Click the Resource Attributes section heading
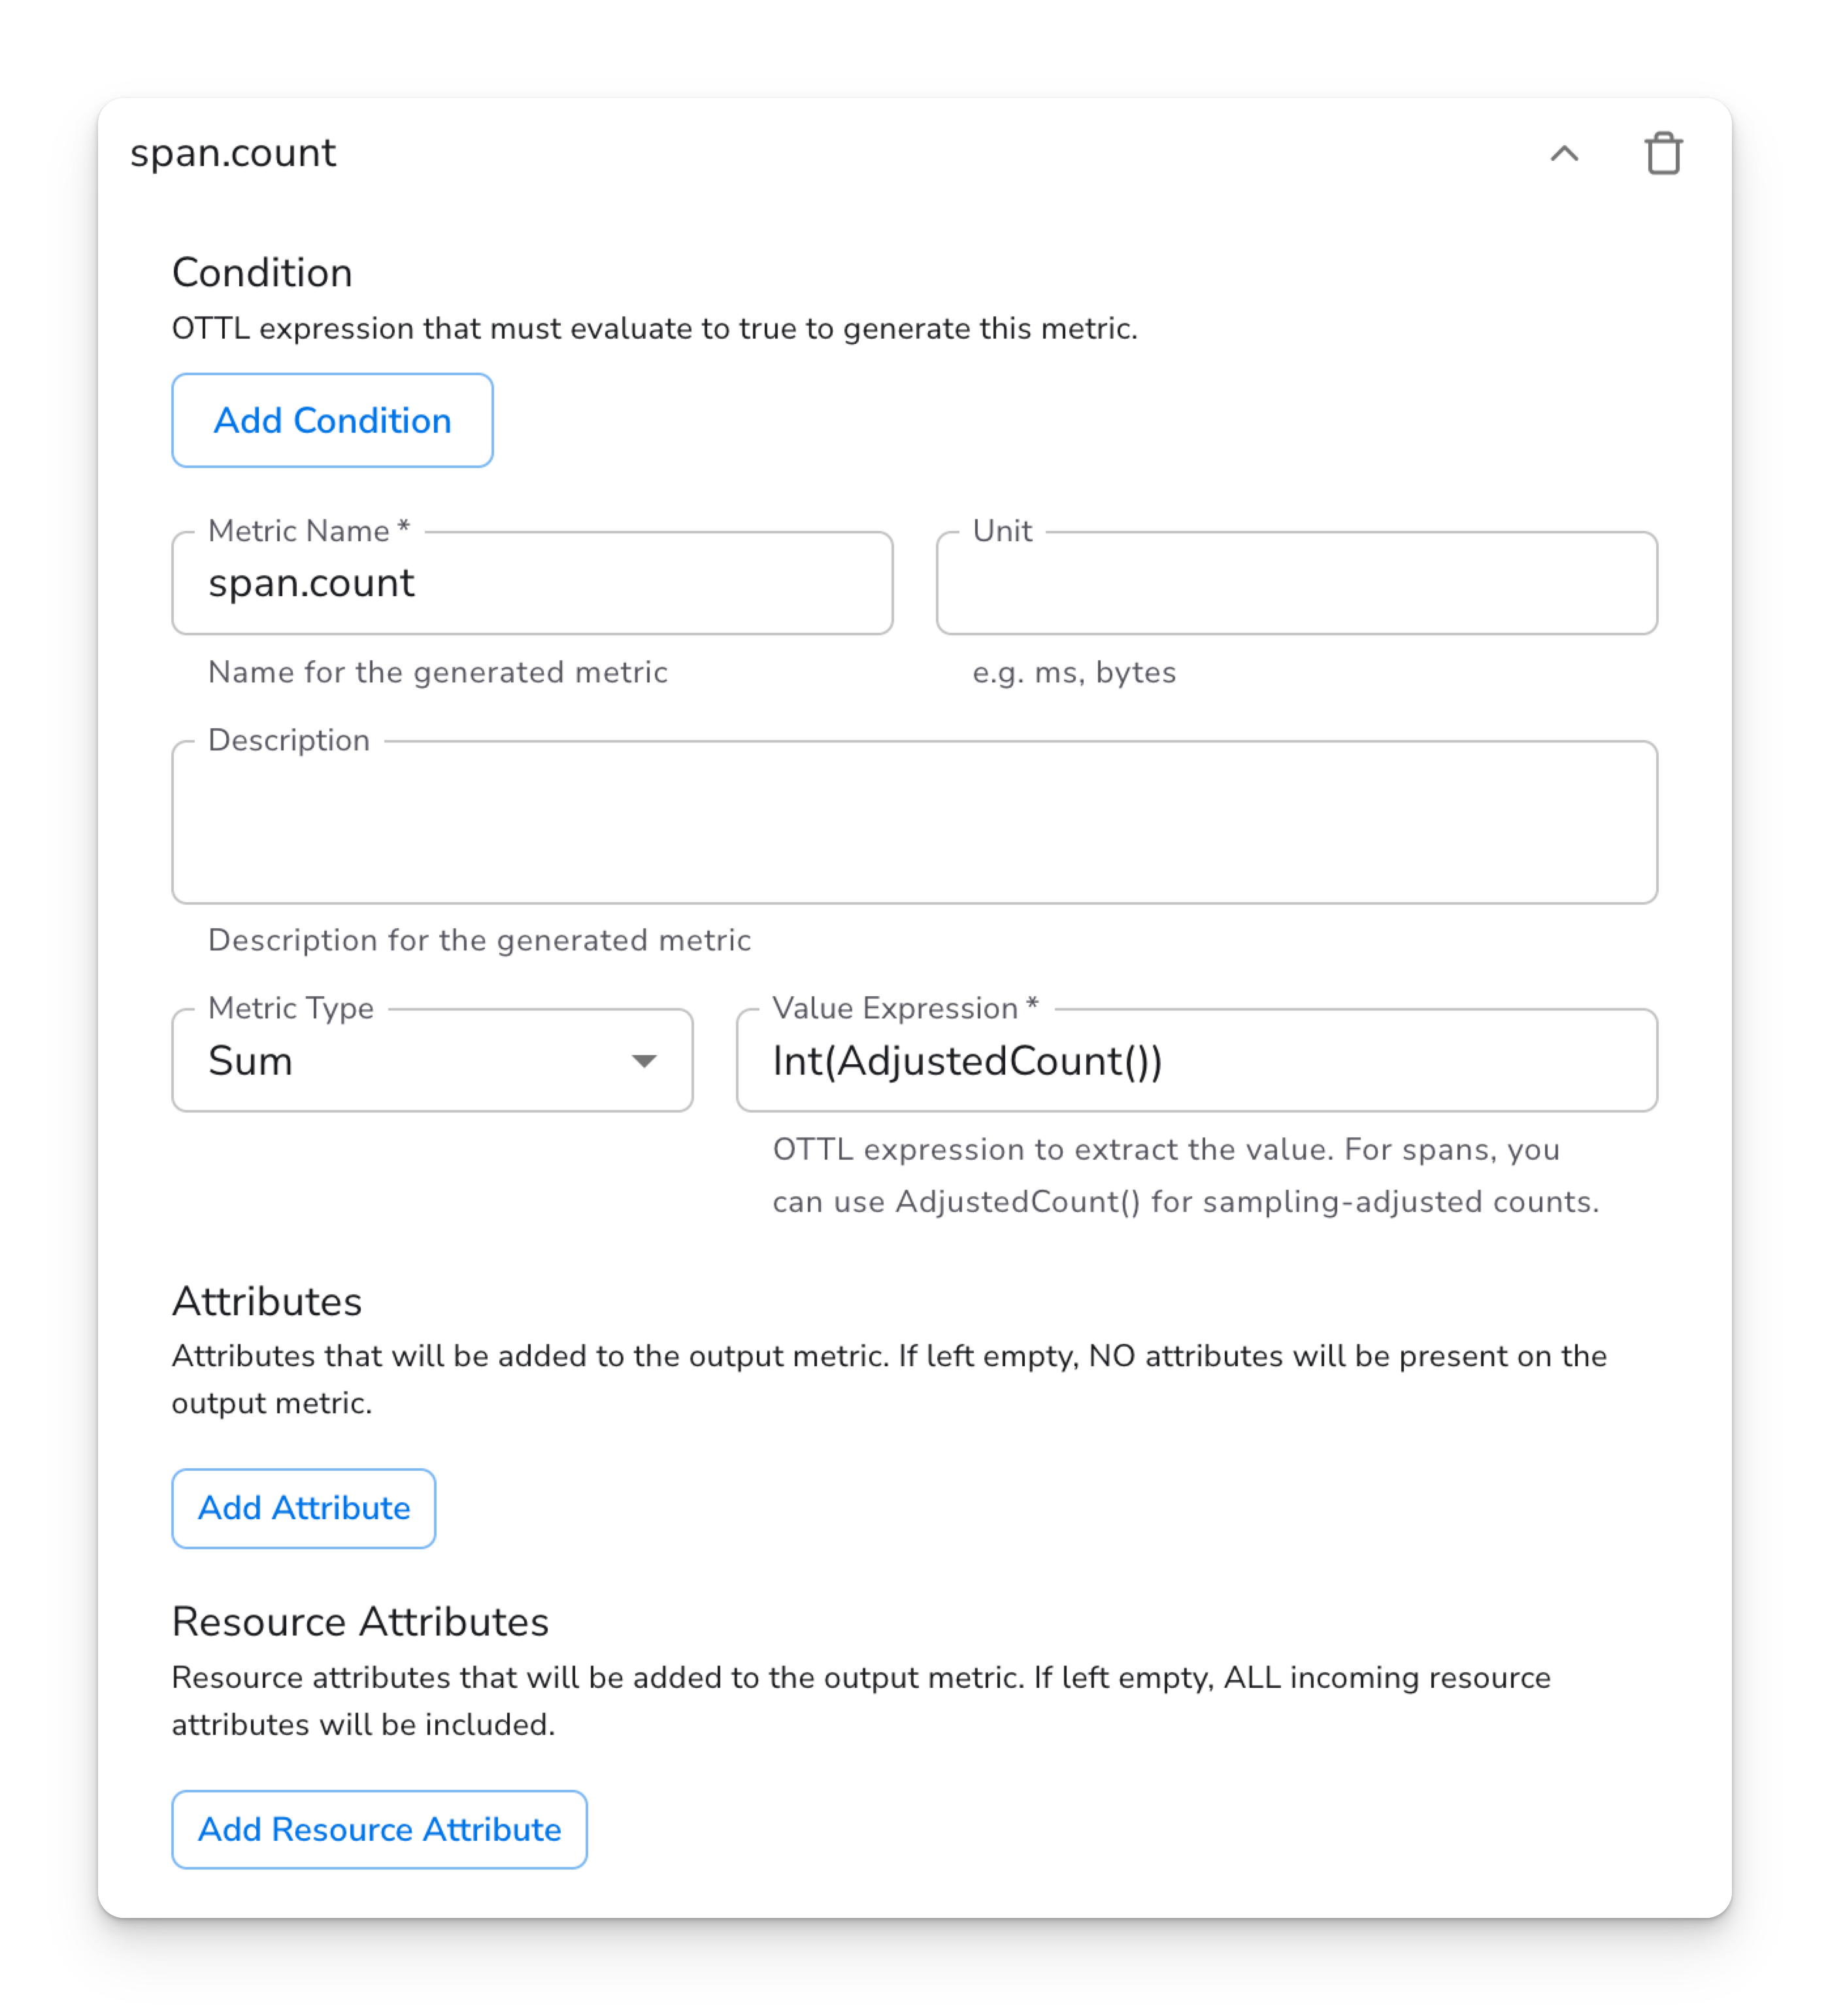 (360, 1621)
